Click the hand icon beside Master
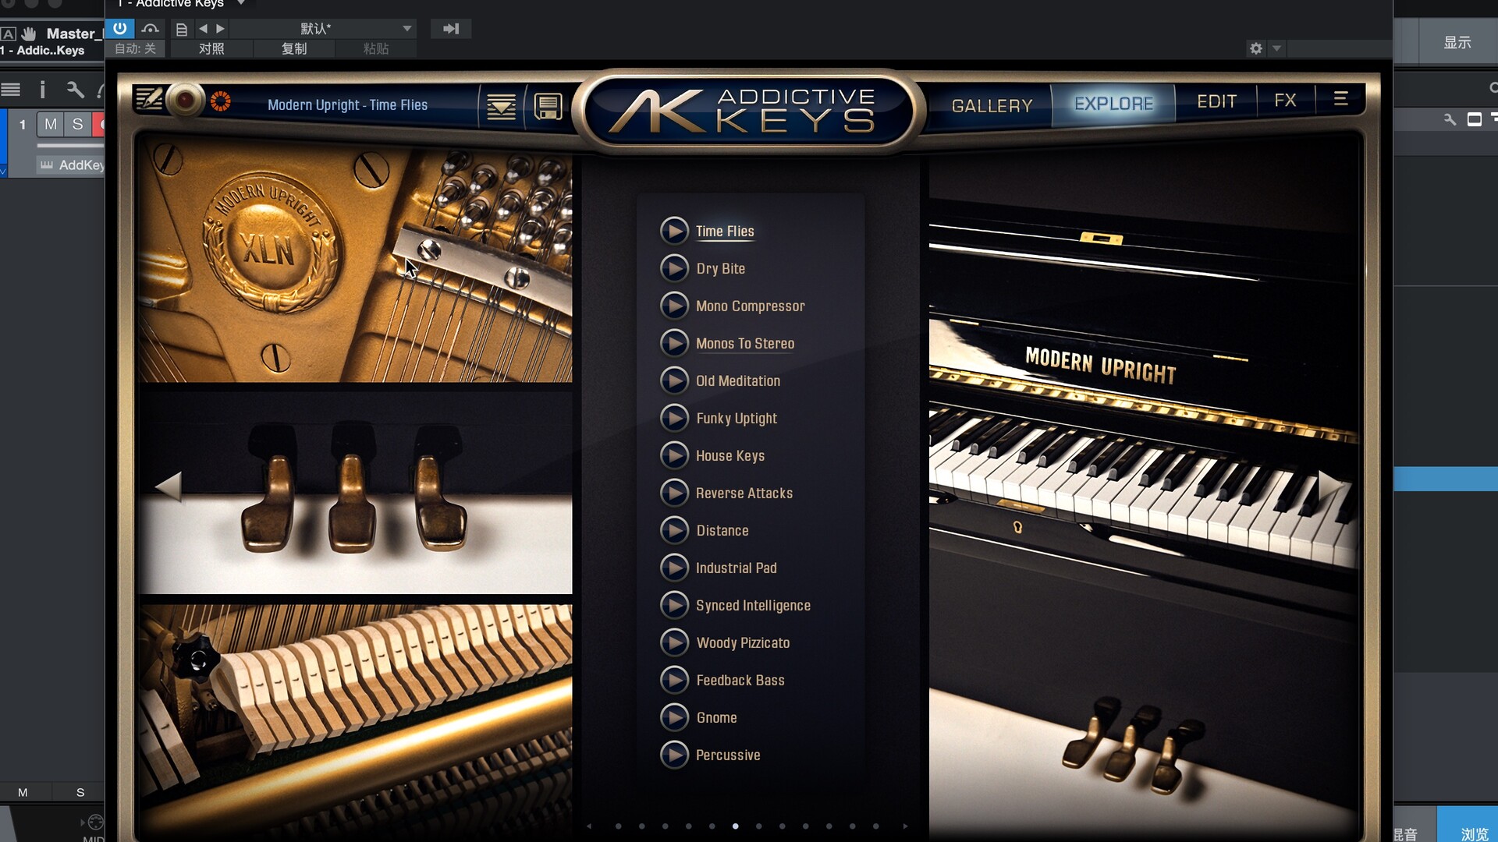Viewport: 1498px width, 842px height. [29, 34]
